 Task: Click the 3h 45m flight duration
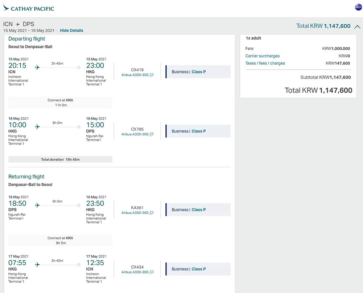pos(57,63)
